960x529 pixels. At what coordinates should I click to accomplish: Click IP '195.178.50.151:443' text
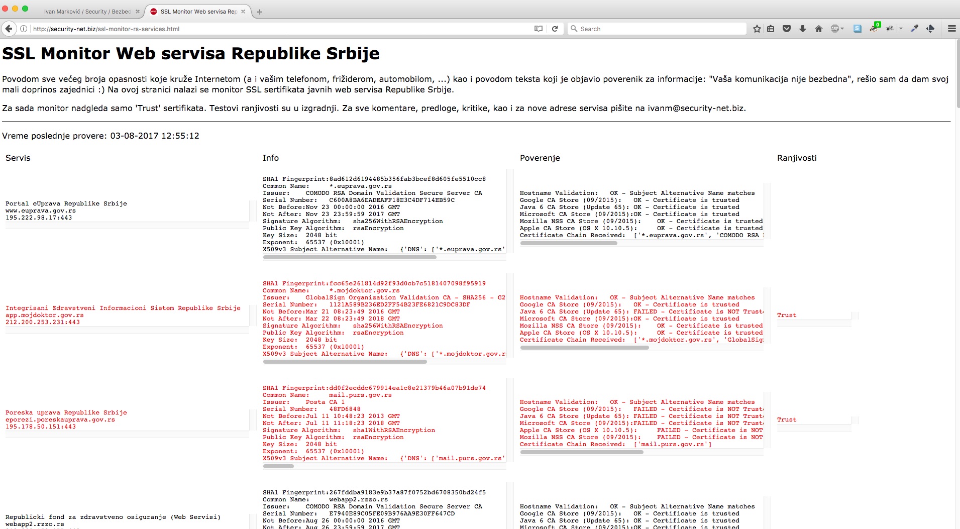41,427
